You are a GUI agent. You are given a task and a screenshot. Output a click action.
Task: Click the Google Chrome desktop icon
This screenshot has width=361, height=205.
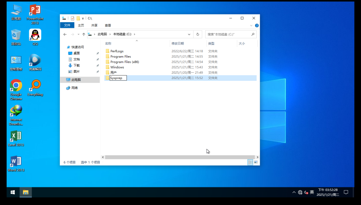[16, 86]
